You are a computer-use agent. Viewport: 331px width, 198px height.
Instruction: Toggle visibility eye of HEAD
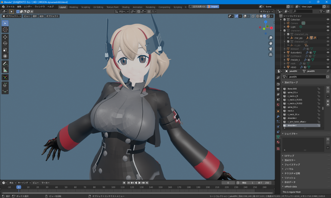click(x=328, y=67)
